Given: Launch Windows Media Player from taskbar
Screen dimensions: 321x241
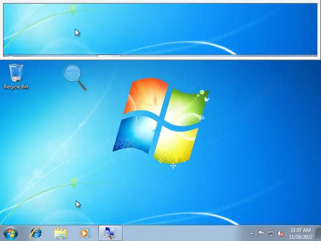Looking at the screenshot, I should (85, 233).
